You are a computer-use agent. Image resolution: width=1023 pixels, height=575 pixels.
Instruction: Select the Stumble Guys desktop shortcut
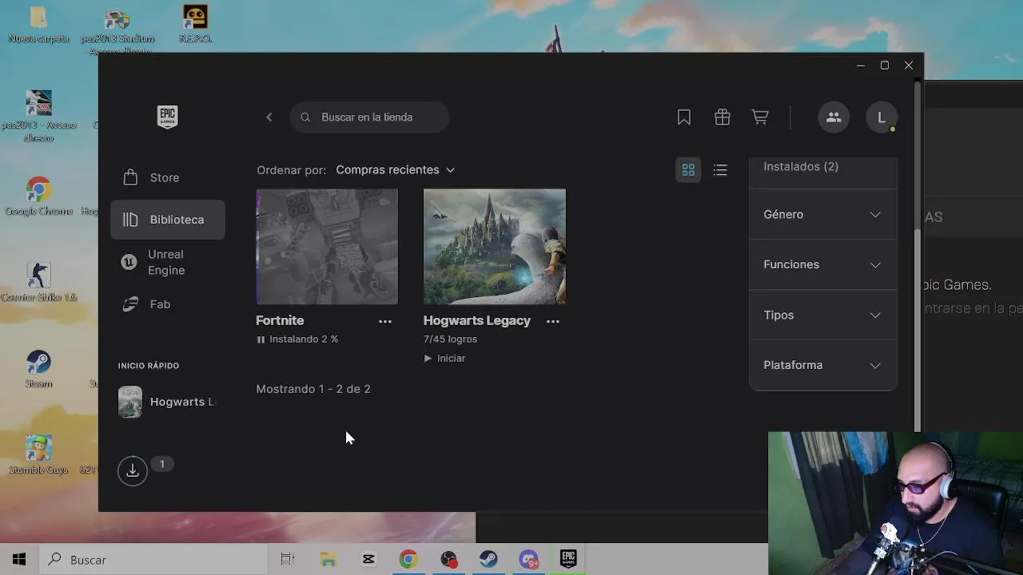coord(38,455)
